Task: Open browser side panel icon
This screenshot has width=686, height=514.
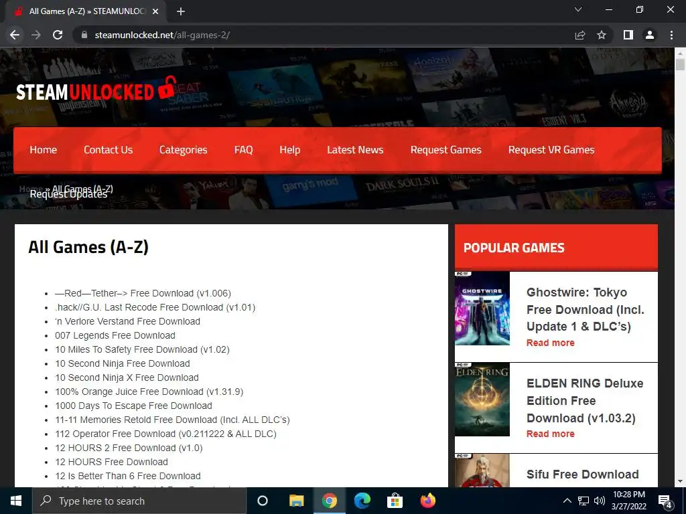Action: pos(628,35)
